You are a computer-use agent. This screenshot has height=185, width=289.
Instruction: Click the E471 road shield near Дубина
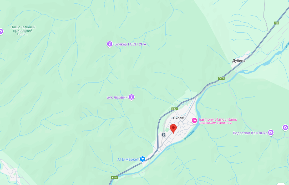(221, 78)
